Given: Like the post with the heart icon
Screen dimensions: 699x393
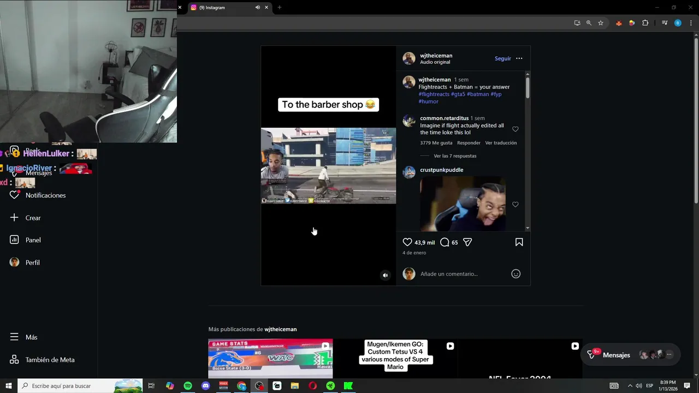Looking at the screenshot, I should coord(407,242).
